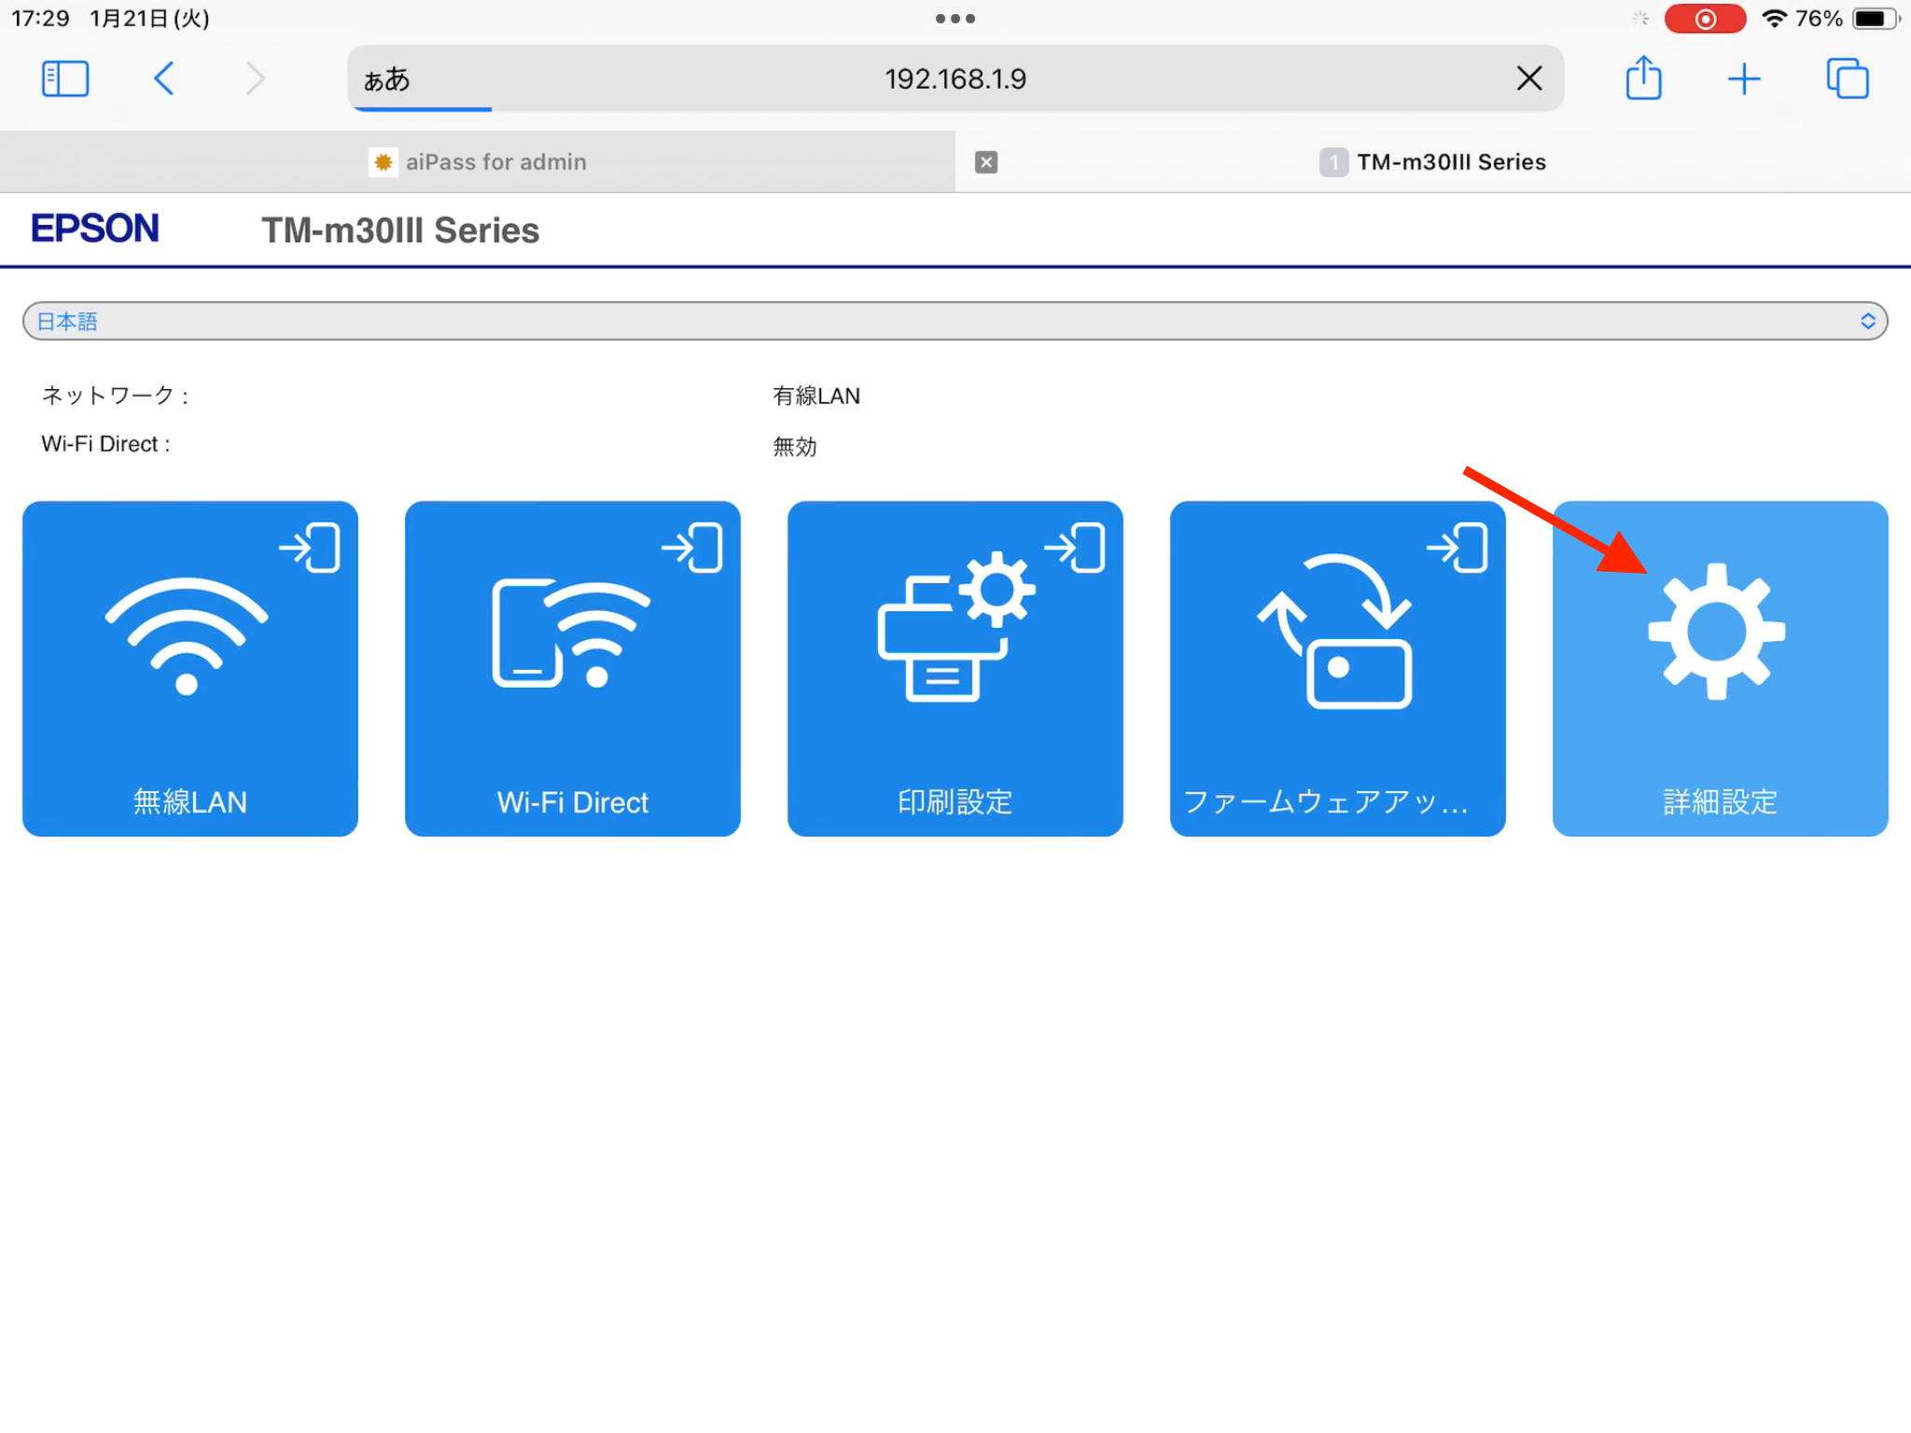Open the 詳細設定 gear tile
1911x1433 pixels.
pos(1721,668)
